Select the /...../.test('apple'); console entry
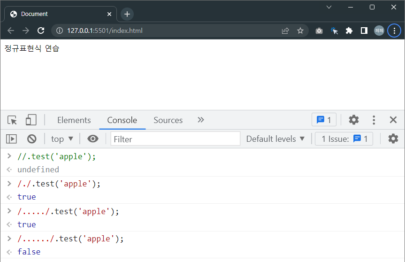The image size is (405, 262). click(x=68, y=212)
